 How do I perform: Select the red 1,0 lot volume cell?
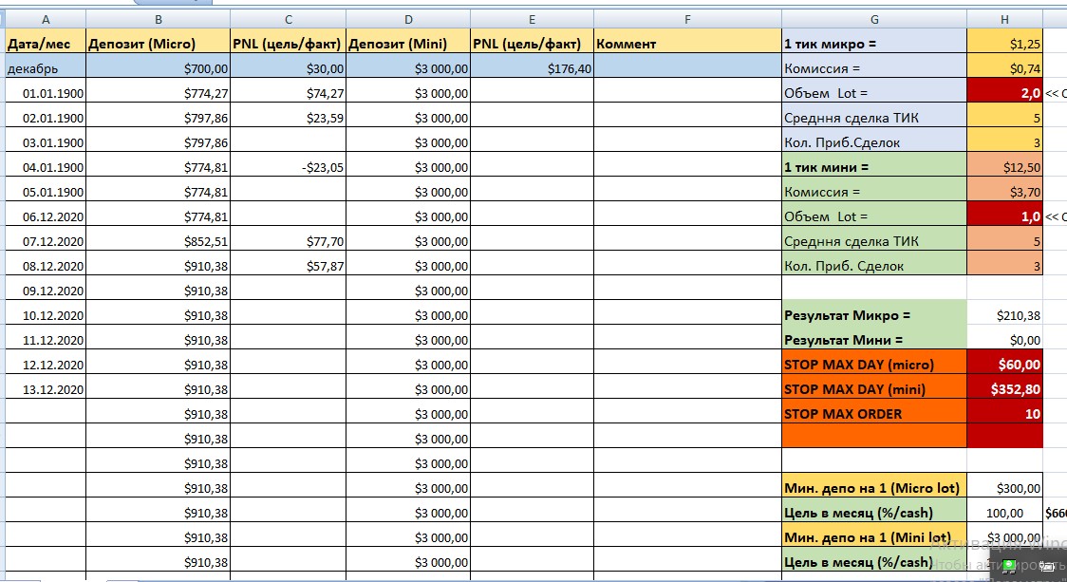click(x=1004, y=214)
